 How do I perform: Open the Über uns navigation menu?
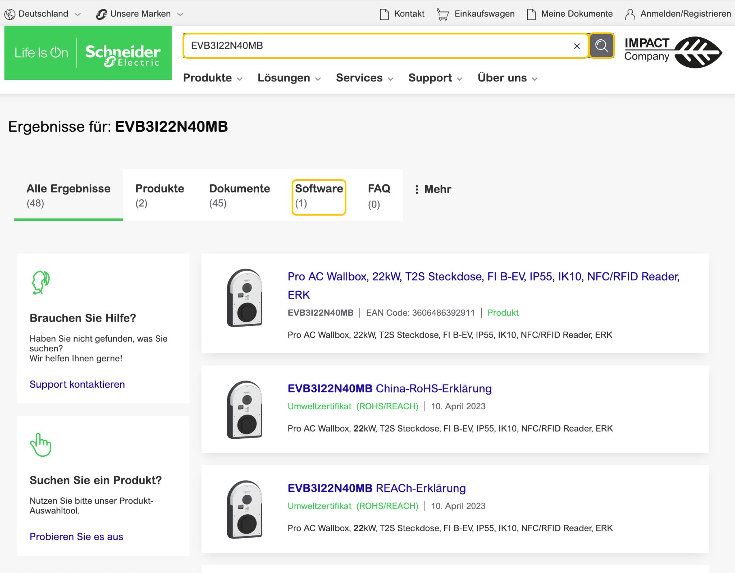pos(507,78)
